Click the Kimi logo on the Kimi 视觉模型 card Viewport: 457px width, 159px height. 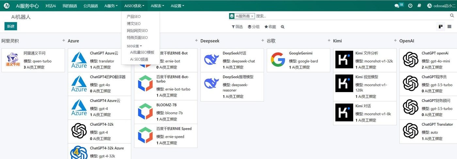[x=344, y=83]
